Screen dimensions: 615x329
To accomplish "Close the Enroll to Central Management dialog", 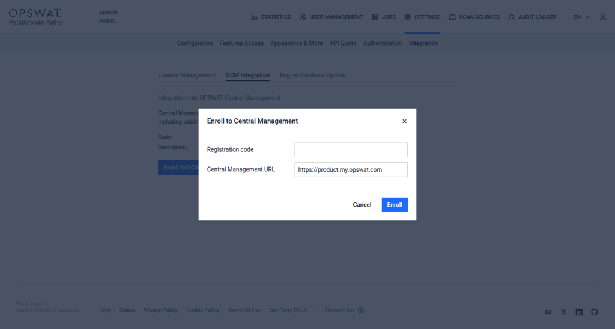I will pyautogui.click(x=404, y=121).
